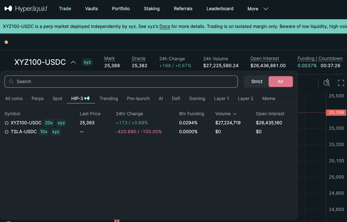
Task: Favorite TSLA-USDC with its star icon
Action: 7,132
